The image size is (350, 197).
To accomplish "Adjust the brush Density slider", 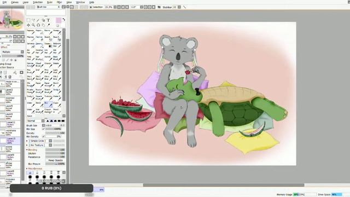I will pos(55,133).
